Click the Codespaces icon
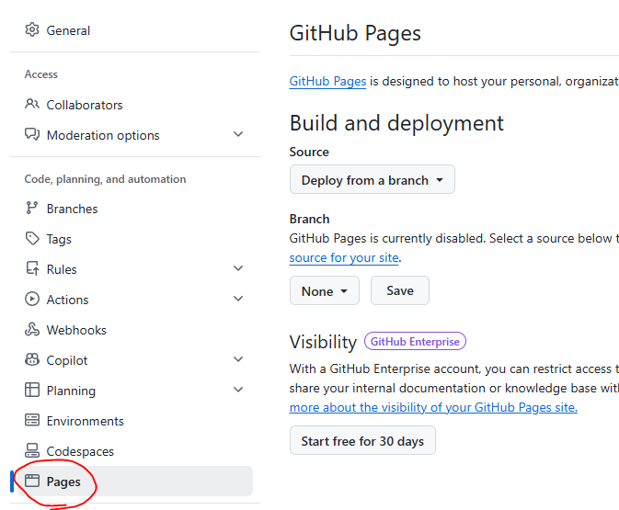This screenshot has height=510, width=619. [32, 450]
